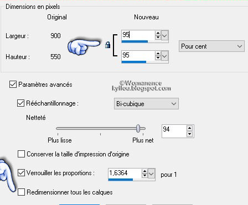
Task: Click the aspect ratio lock icon
Action: pos(107,45)
